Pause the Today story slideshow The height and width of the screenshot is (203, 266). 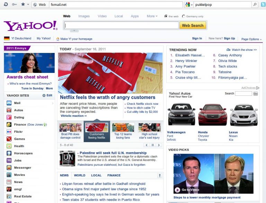[x=153, y=145]
